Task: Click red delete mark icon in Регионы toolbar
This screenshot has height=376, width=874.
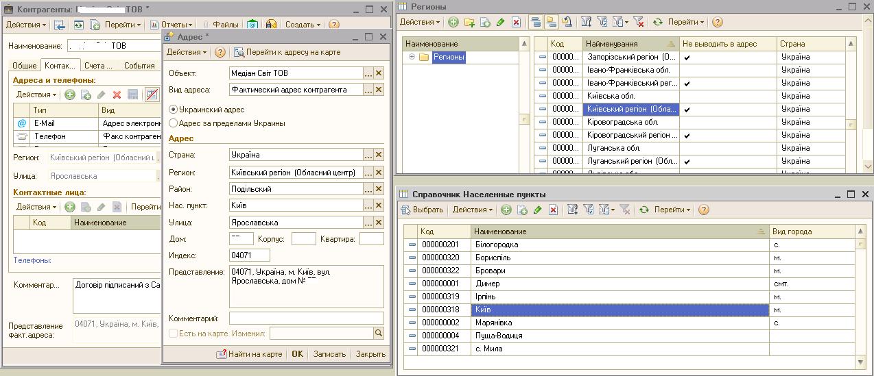Action: pos(517,23)
